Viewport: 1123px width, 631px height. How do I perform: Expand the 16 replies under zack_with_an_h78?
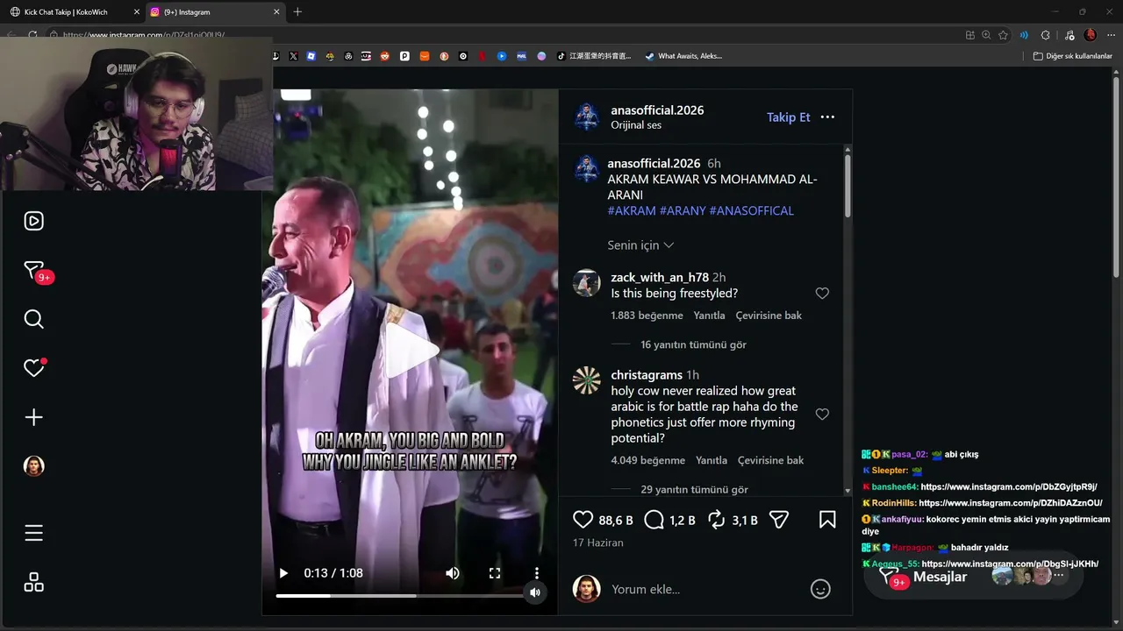(x=693, y=344)
